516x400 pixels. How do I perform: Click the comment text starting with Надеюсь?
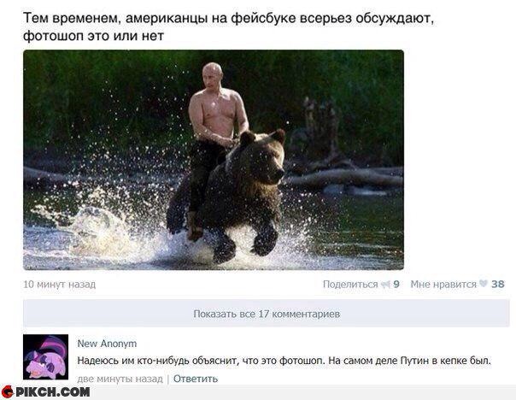284,361
